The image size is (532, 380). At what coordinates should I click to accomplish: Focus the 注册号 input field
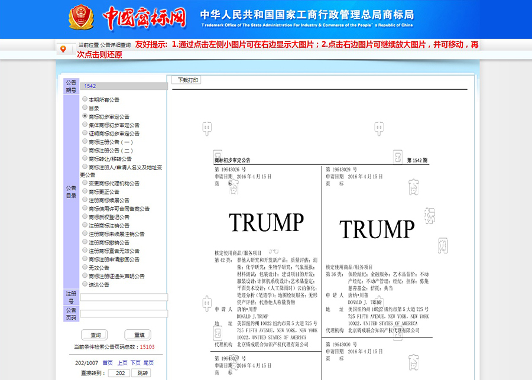click(x=124, y=297)
